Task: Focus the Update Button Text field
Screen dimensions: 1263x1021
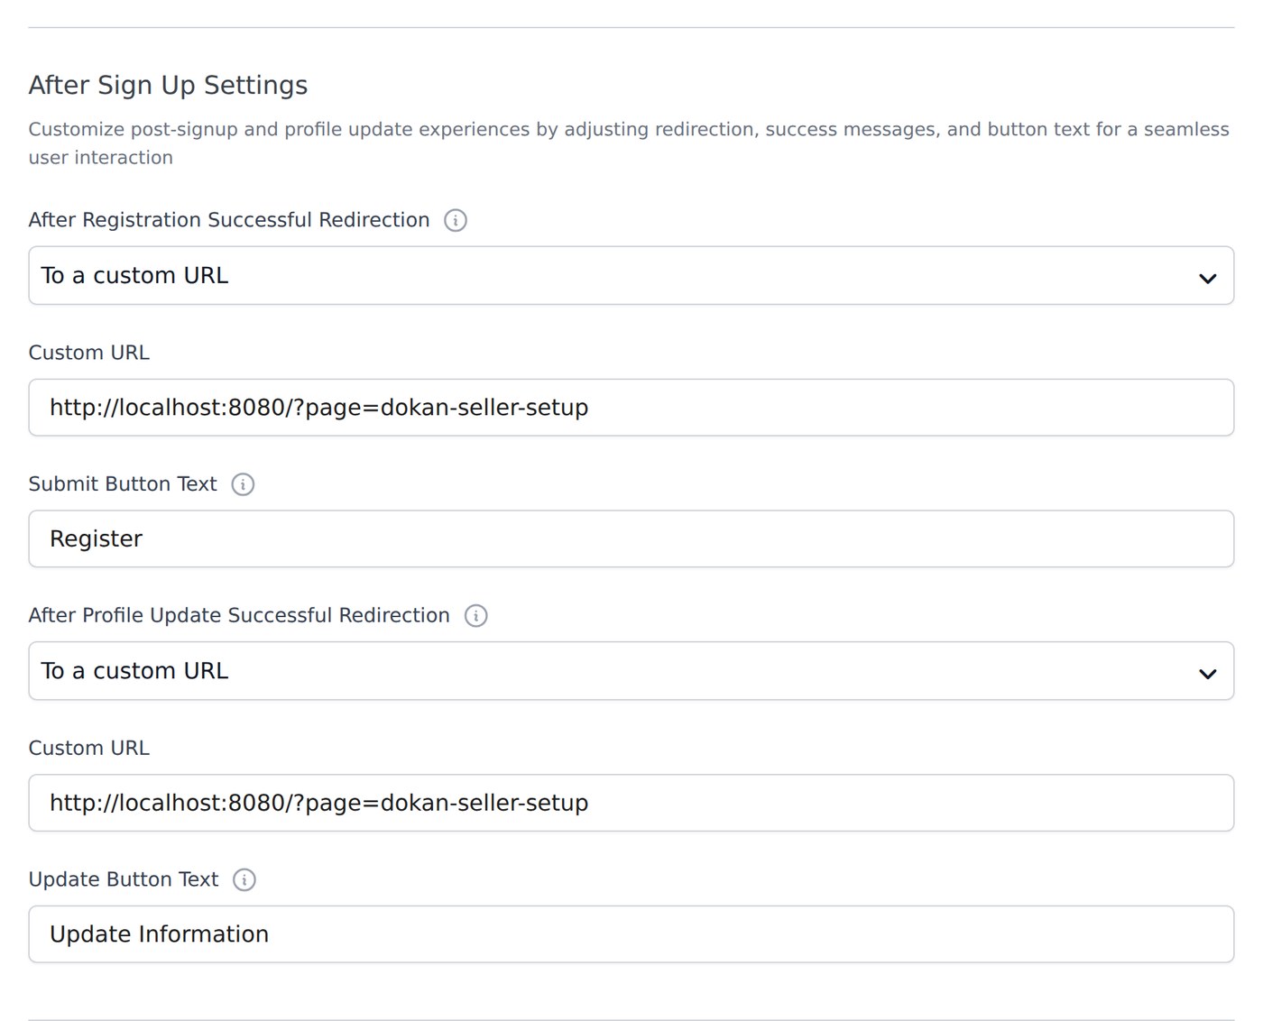Action: click(631, 934)
